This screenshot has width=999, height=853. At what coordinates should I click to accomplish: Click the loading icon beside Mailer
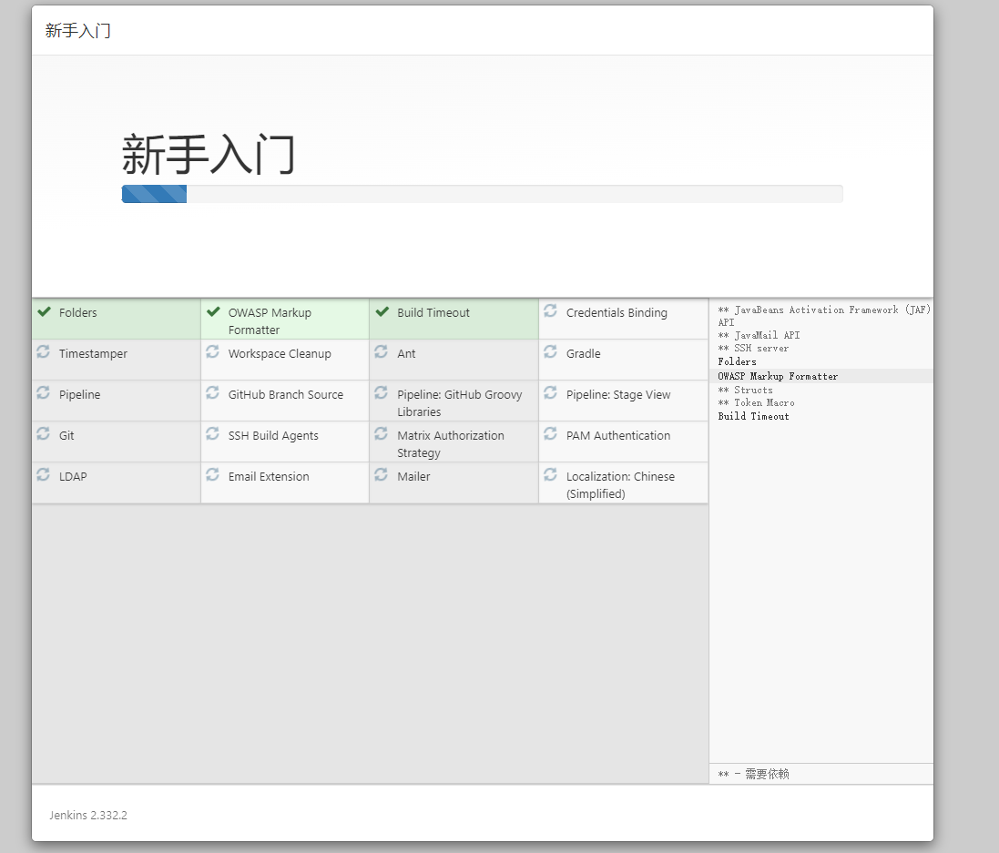[382, 475]
